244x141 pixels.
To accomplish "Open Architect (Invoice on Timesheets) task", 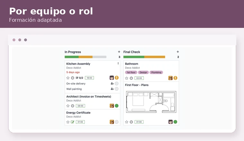I will point(89,96).
